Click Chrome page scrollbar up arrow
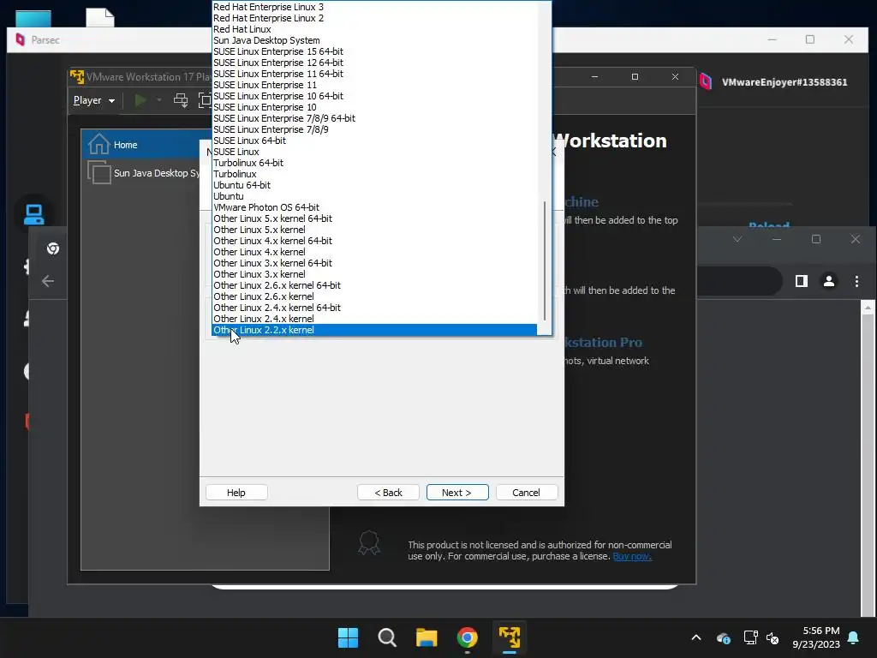 [x=868, y=308]
